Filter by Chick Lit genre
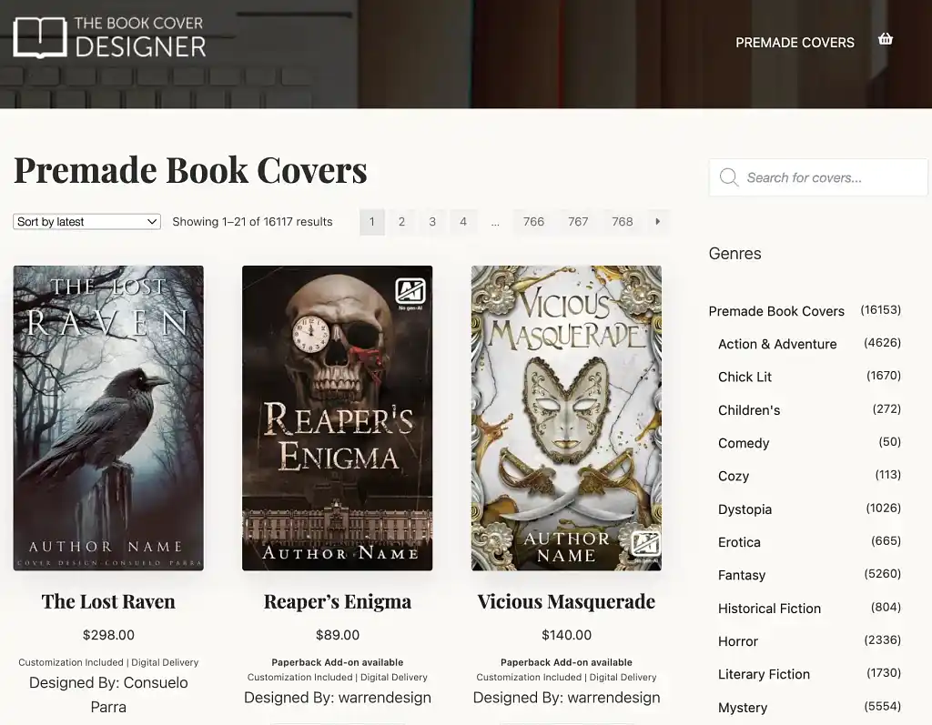This screenshot has width=932, height=725. tap(745, 377)
